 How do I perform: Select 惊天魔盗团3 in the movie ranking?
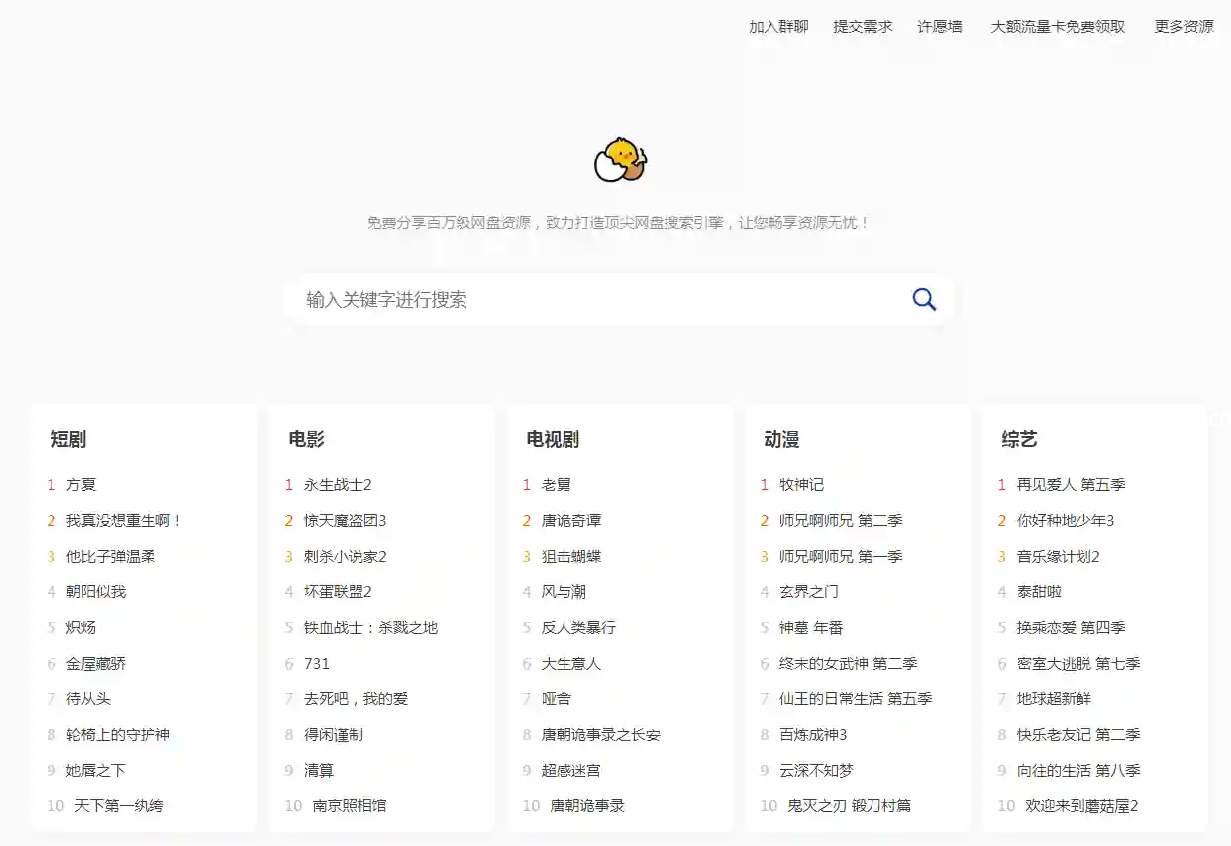point(345,521)
